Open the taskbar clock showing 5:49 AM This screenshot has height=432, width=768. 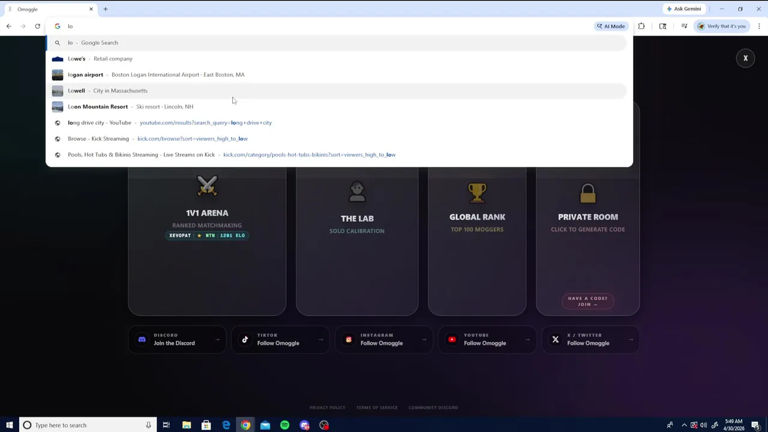[733, 425]
